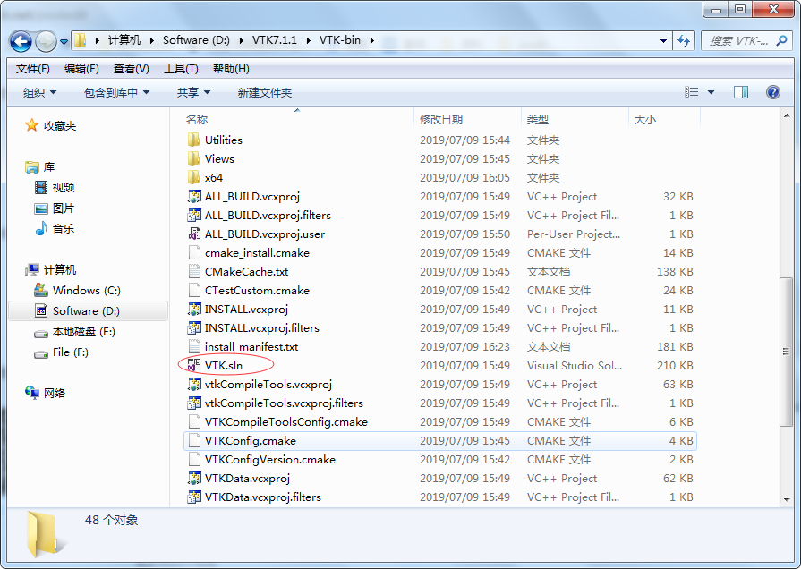This screenshot has height=569, width=801.
Task: Collapse the 计算机 tree node
Action: pos(20,271)
